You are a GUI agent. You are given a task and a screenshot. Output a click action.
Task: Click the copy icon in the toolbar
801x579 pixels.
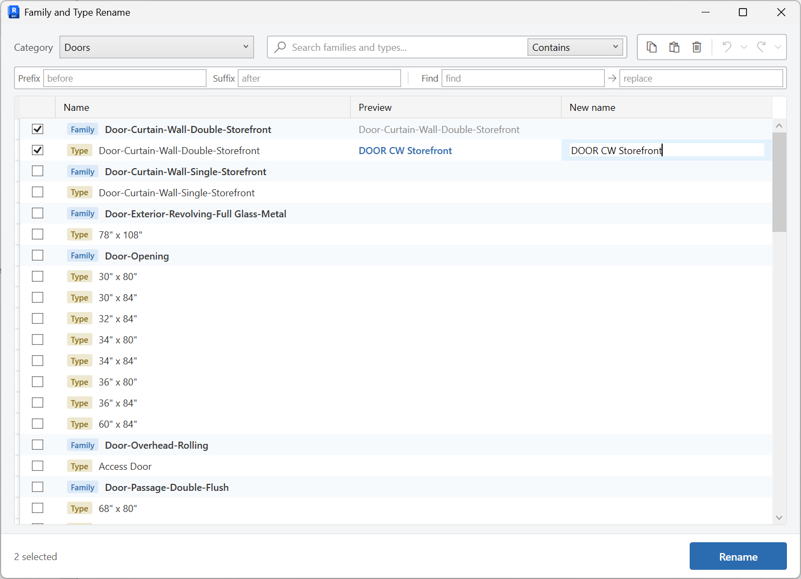(652, 47)
